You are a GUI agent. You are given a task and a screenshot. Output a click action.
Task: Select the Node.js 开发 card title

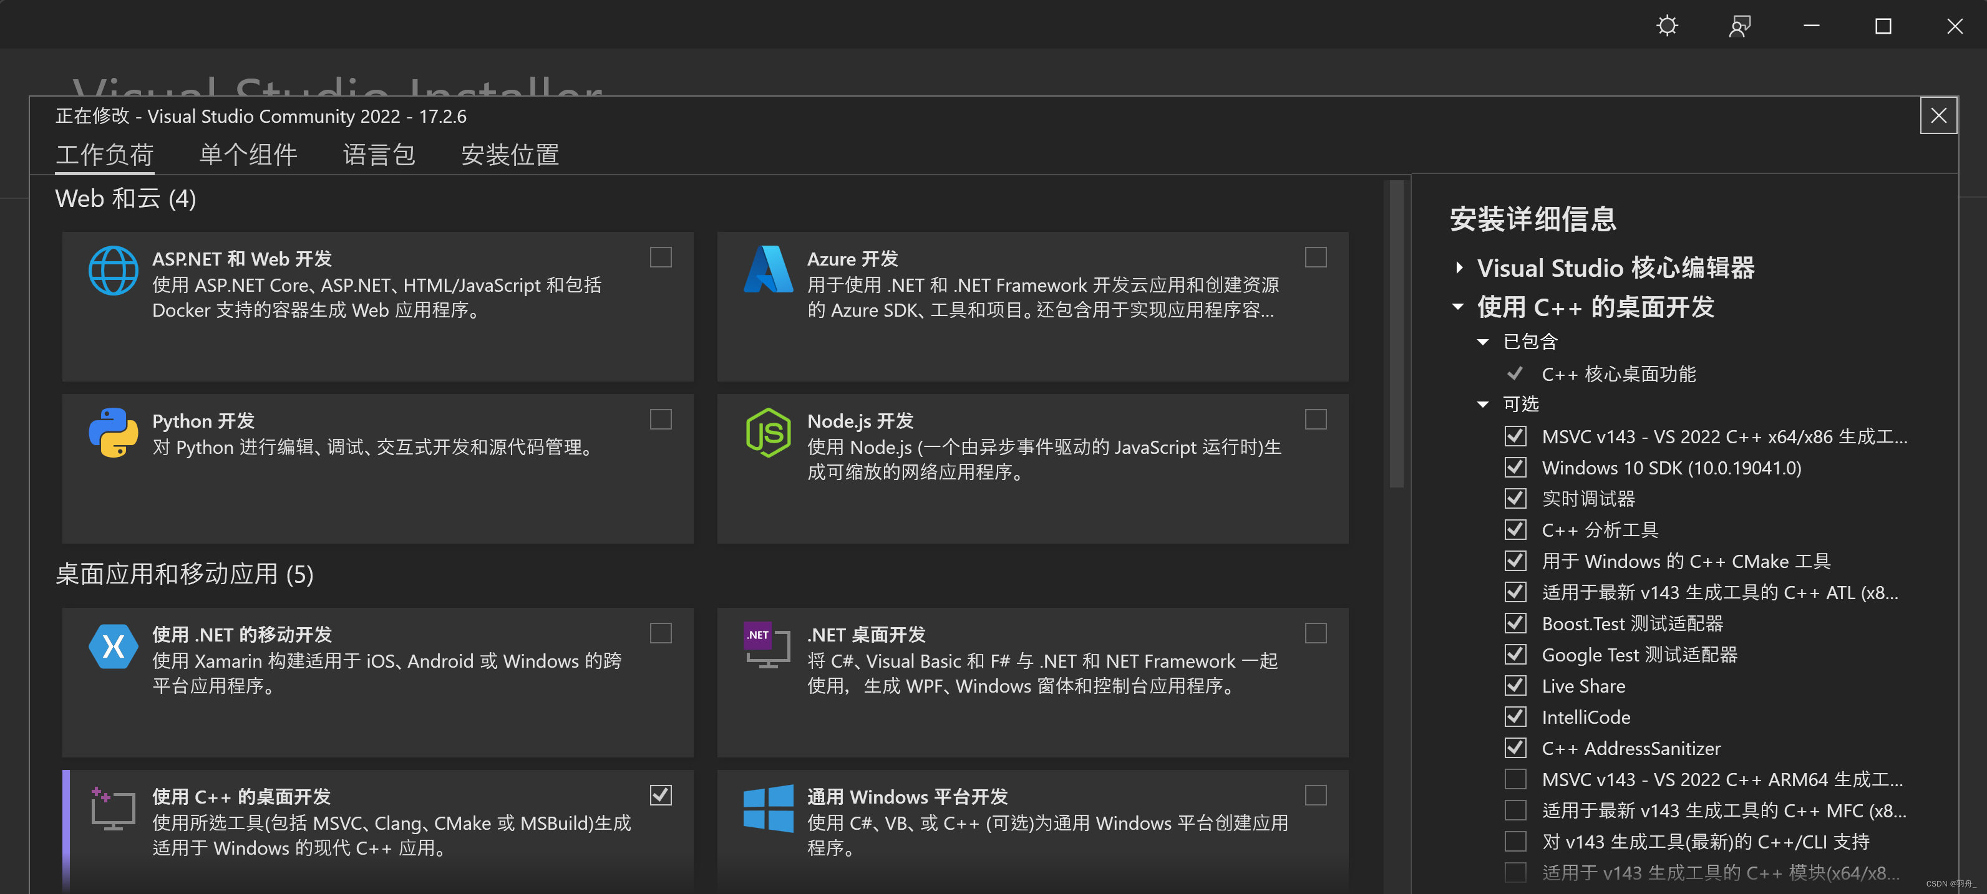[x=860, y=421]
